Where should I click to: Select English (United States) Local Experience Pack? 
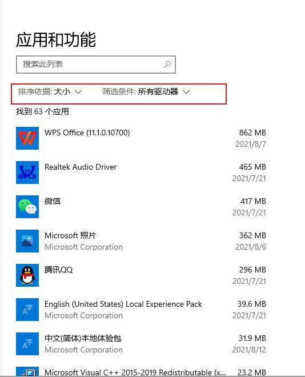coord(123,304)
